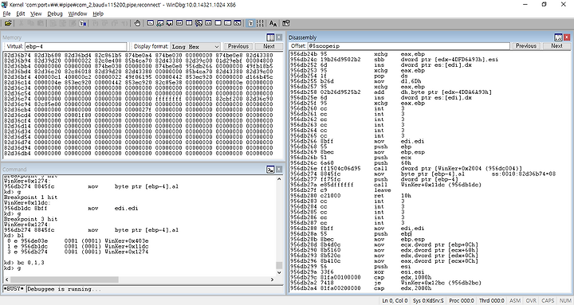Image resolution: width=574 pixels, height=305 pixels.
Task: Click the grayed Cut toolbar icon
Action: tap(22, 23)
